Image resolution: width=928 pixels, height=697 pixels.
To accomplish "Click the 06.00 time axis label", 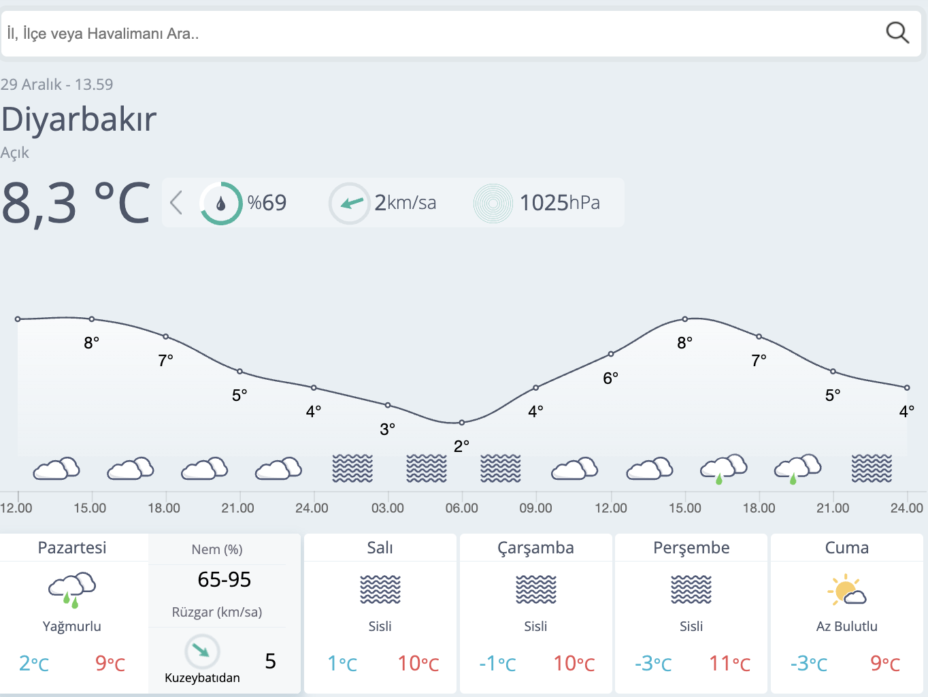I will pyautogui.click(x=462, y=508).
